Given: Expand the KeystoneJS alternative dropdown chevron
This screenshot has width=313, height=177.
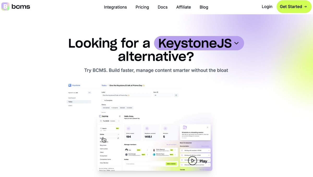Looking at the screenshot, I should tap(237, 43).
